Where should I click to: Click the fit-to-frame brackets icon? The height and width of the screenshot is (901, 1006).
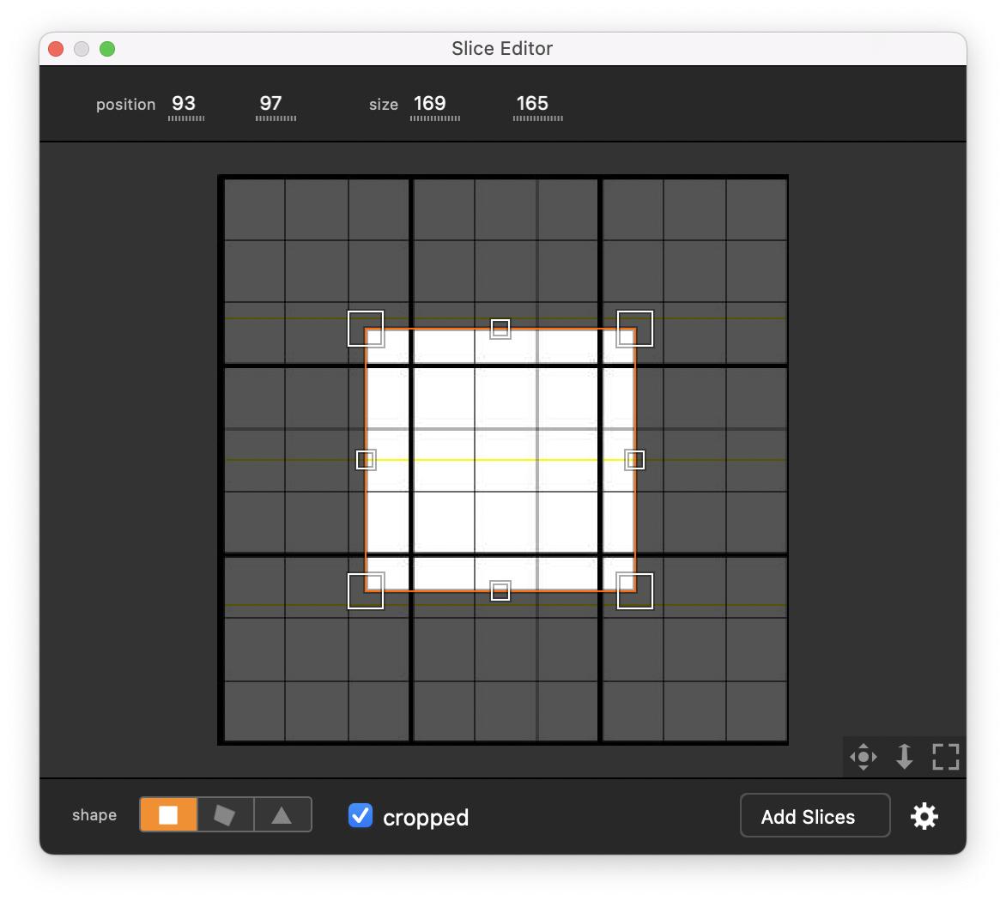coord(945,757)
